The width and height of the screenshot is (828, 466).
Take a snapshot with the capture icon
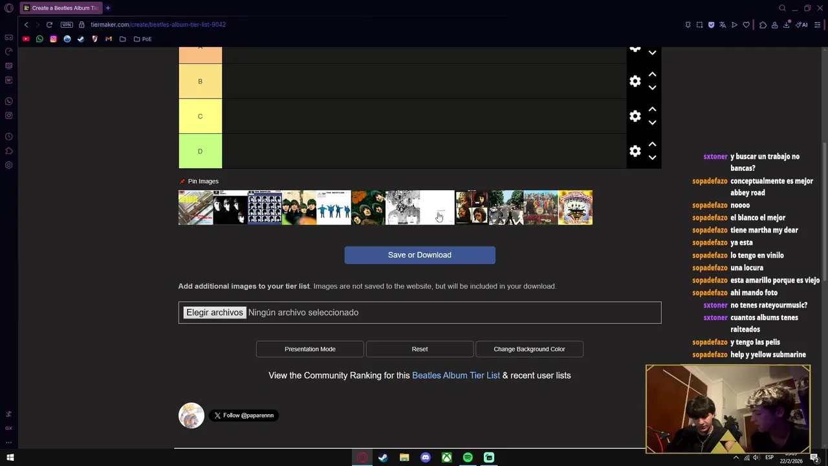(x=699, y=25)
